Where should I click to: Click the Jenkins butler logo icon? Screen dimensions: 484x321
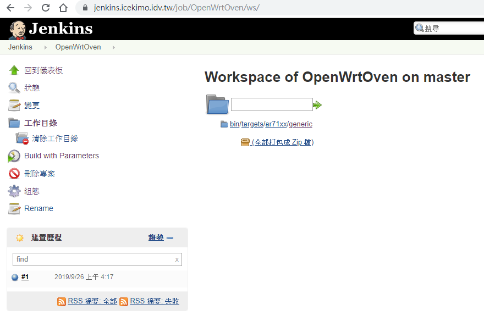17,30
